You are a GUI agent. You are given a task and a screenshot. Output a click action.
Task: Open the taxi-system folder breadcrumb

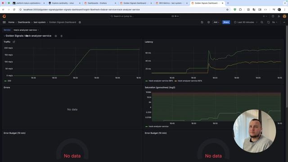click(x=40, y=22)
